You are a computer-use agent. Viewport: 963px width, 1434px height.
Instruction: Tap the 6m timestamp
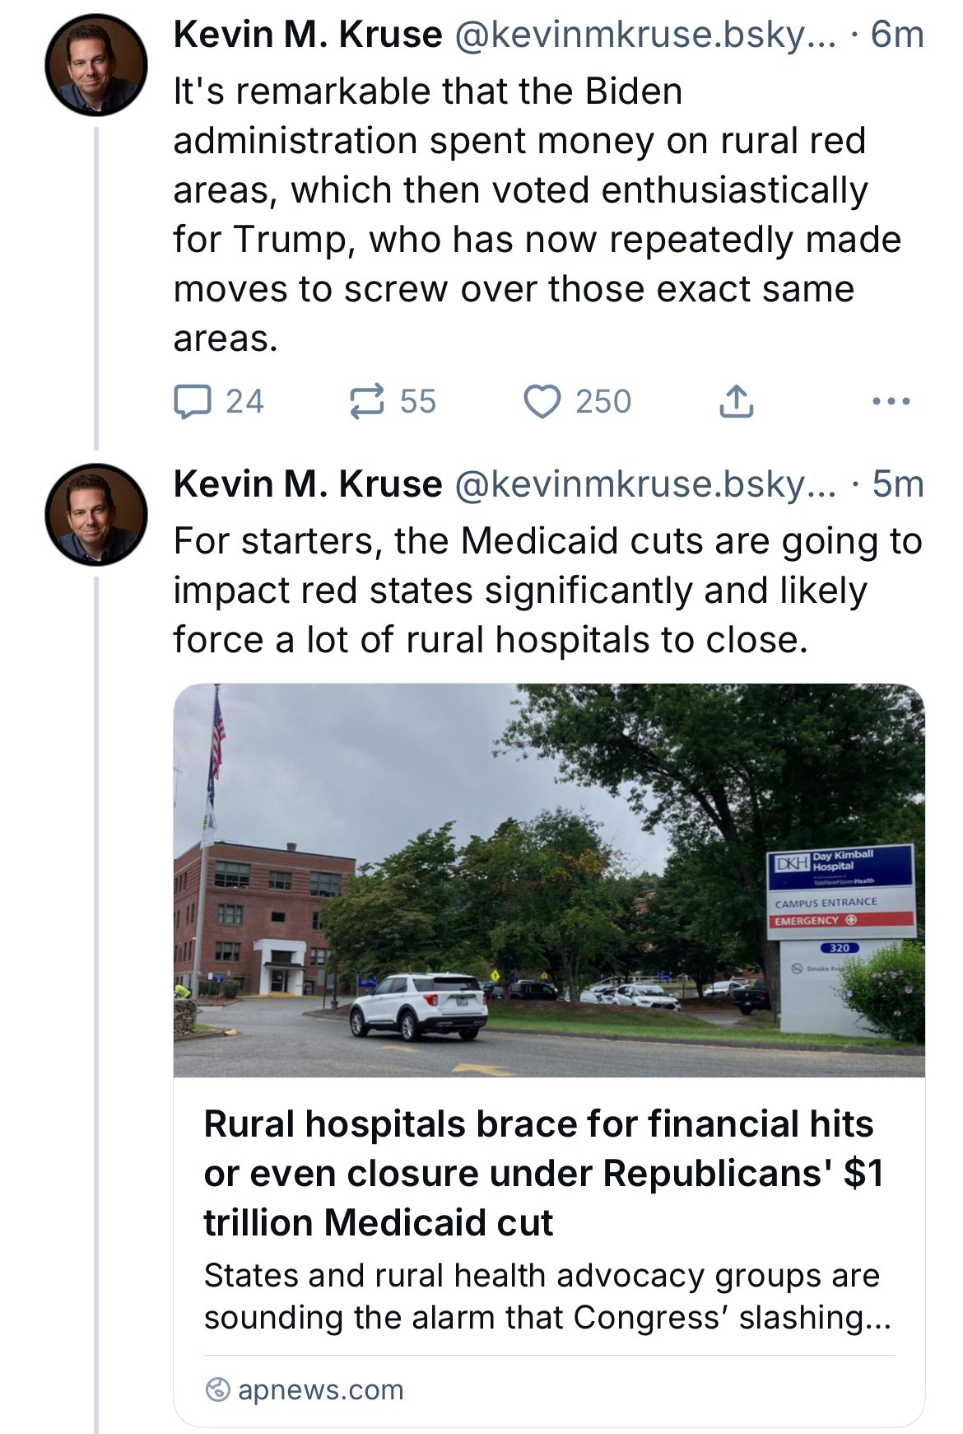[897, 35]
